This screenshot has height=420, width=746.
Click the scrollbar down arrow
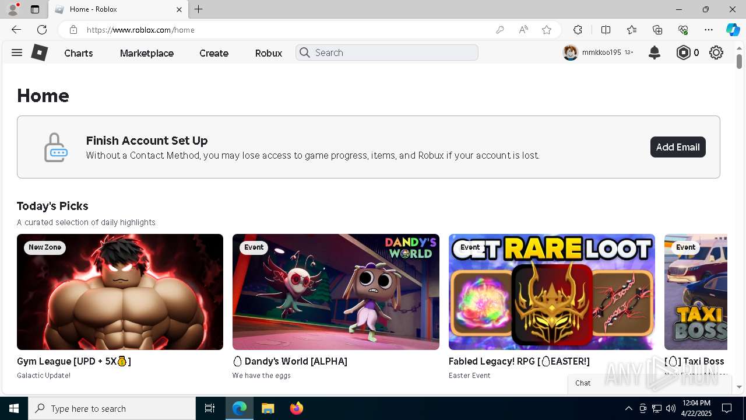point(739,387)
